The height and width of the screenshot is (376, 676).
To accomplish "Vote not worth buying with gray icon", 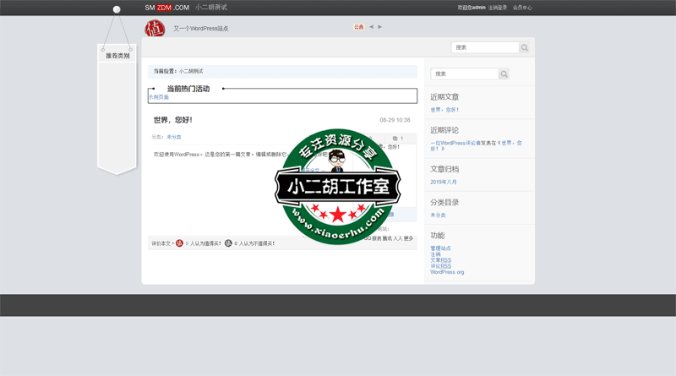I will tap(228, 243).
